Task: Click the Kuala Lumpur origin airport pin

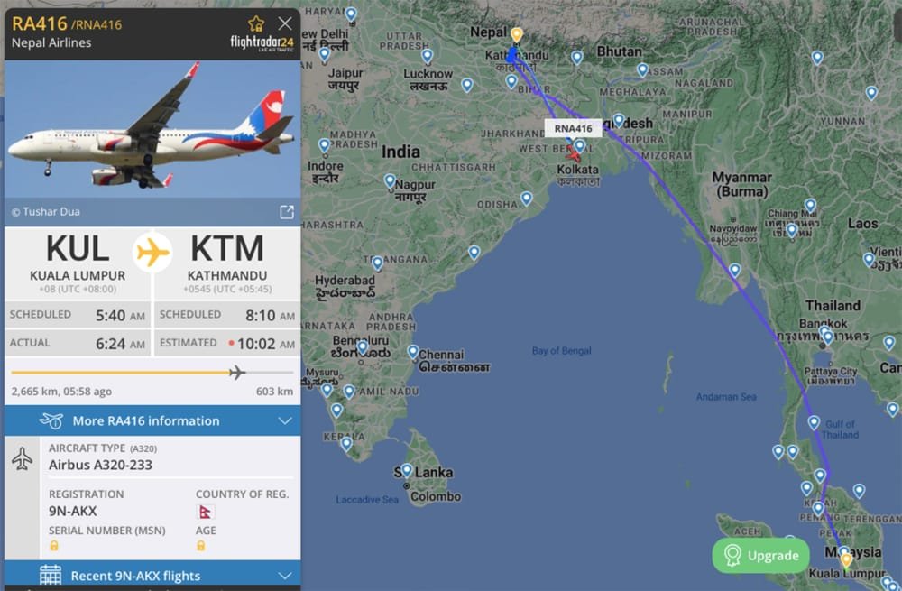Action: (x=846, y=560)
